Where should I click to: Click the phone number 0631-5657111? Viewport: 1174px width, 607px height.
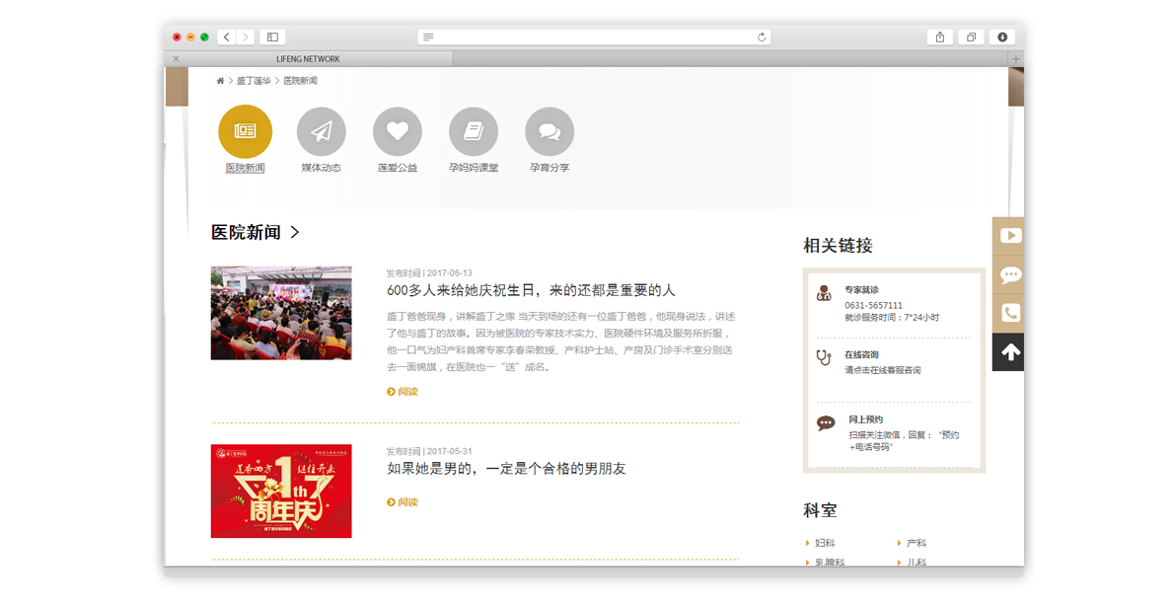pos(874,306)
